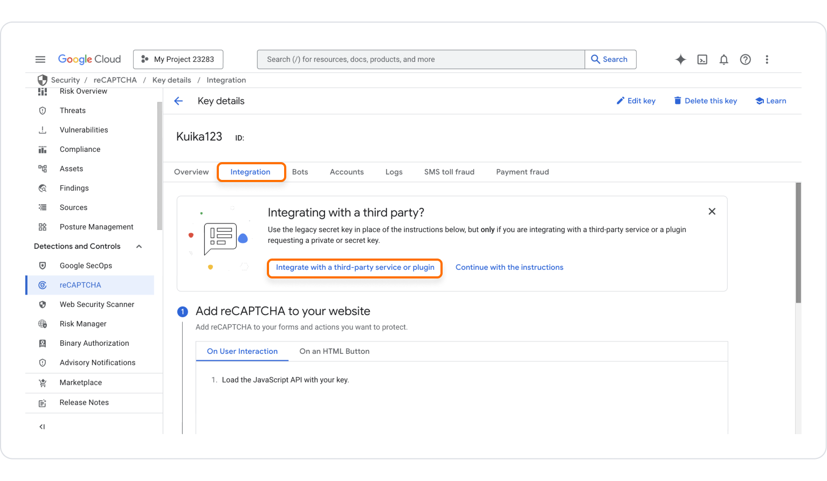Collapse the sidebar with bottom arrow icon
The image size is (827, 481).
point(42,427)
